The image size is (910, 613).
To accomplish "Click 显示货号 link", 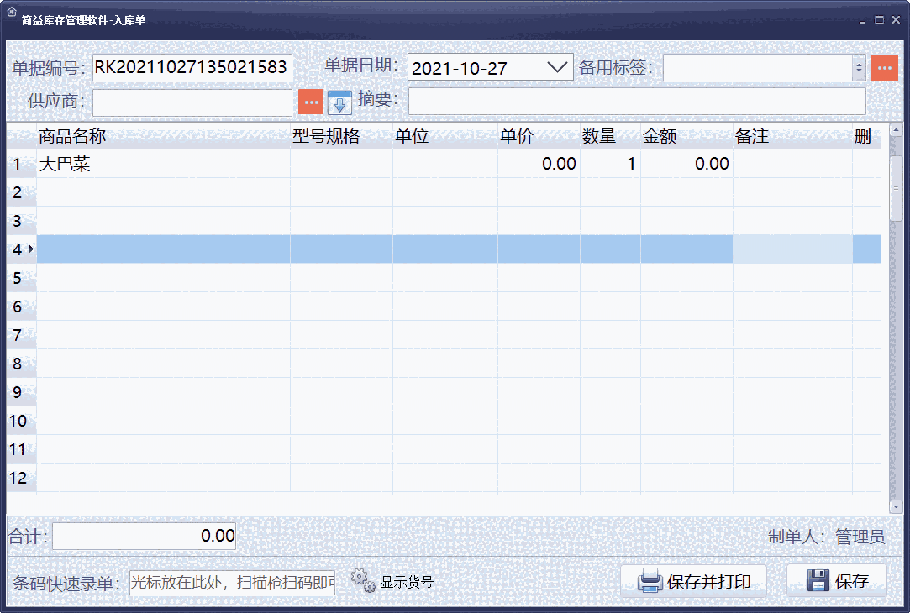I will [407, 582].
